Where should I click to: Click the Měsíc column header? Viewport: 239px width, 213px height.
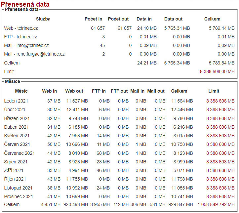coord(21,91)
